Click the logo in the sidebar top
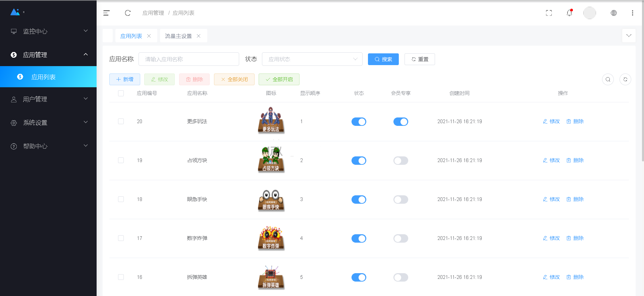 coord(15,12)
